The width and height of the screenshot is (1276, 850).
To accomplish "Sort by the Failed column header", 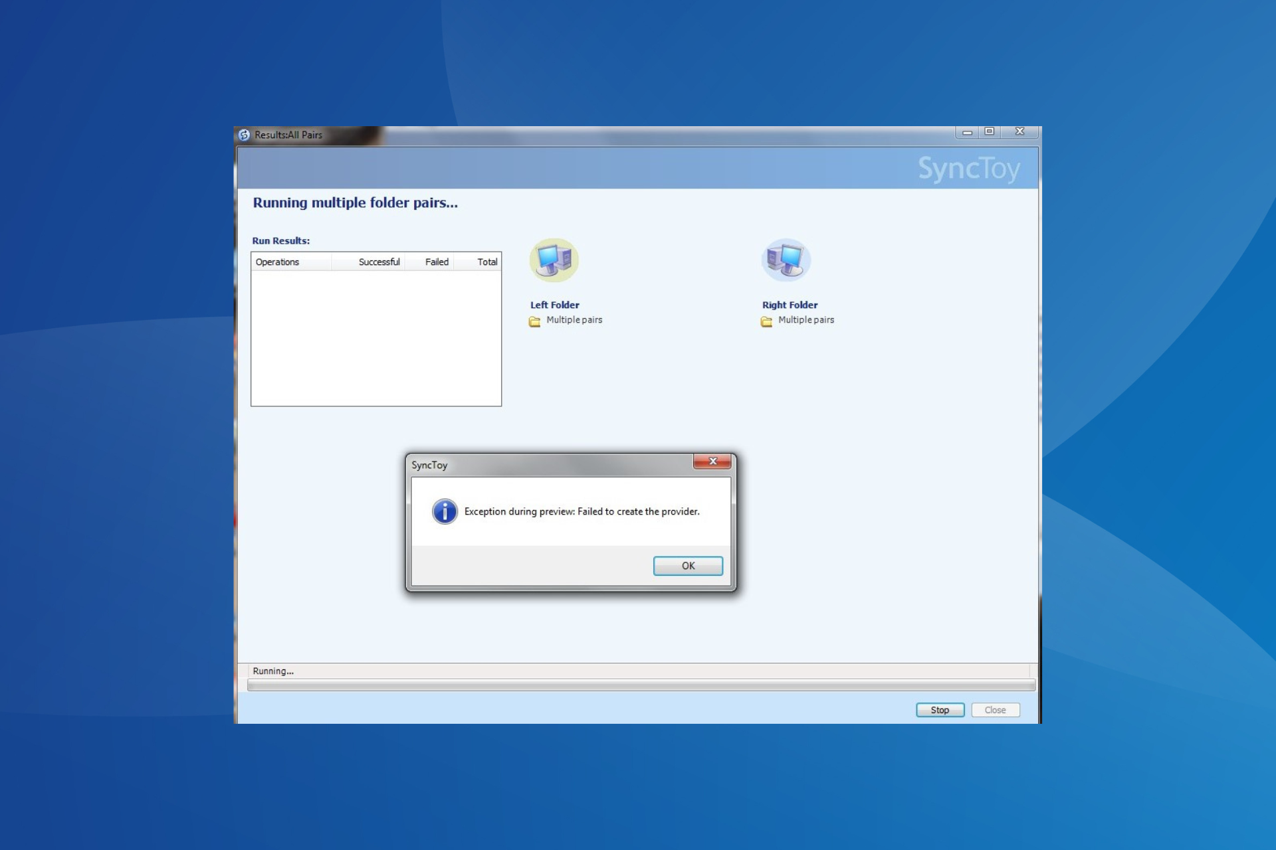I will [429, 262].
